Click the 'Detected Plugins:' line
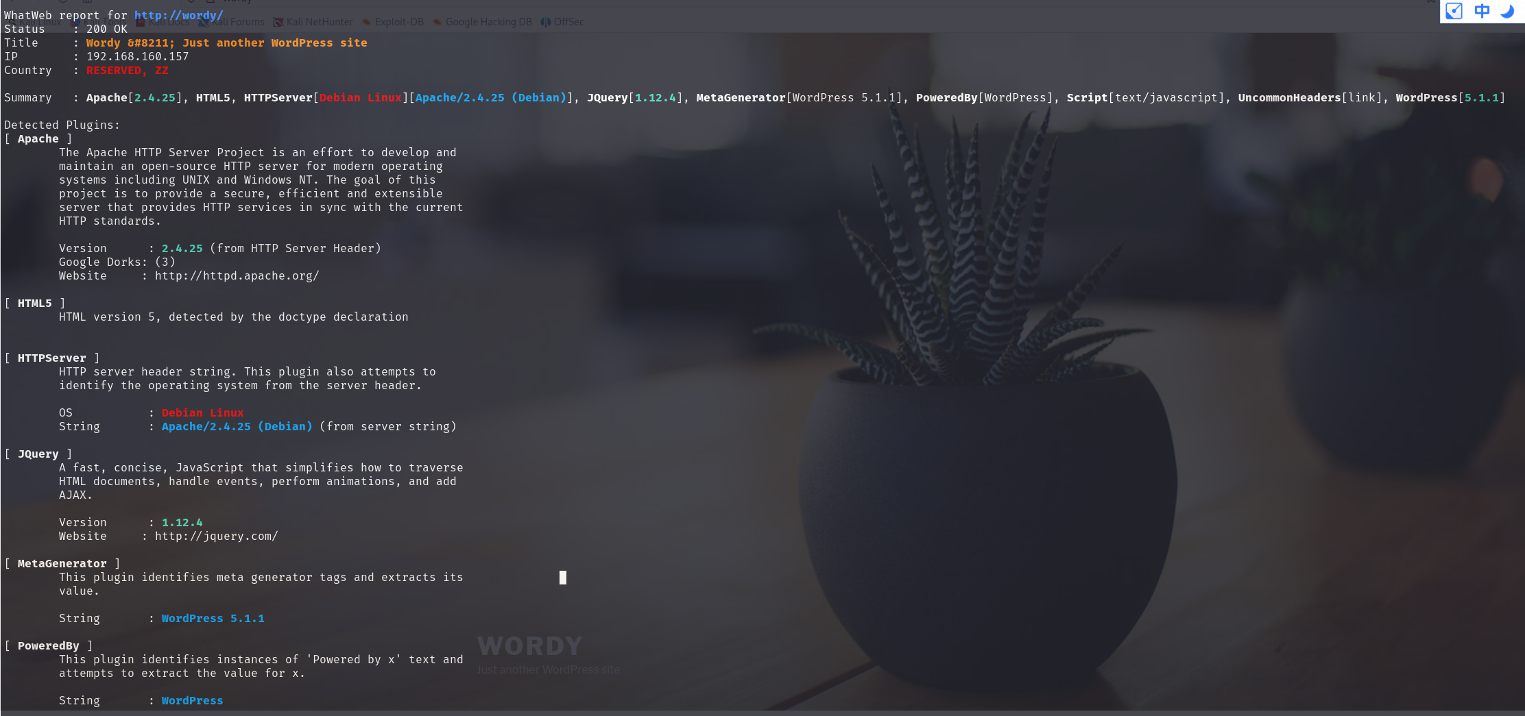 coord(62,125)
